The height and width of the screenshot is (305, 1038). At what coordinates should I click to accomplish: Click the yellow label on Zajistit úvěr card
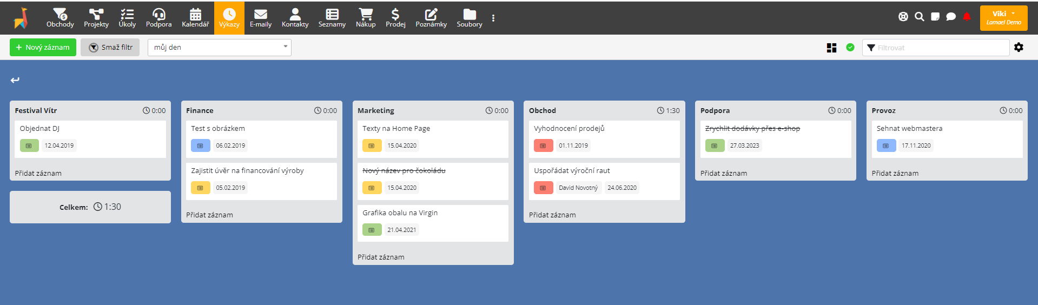(x=201, y=188)
